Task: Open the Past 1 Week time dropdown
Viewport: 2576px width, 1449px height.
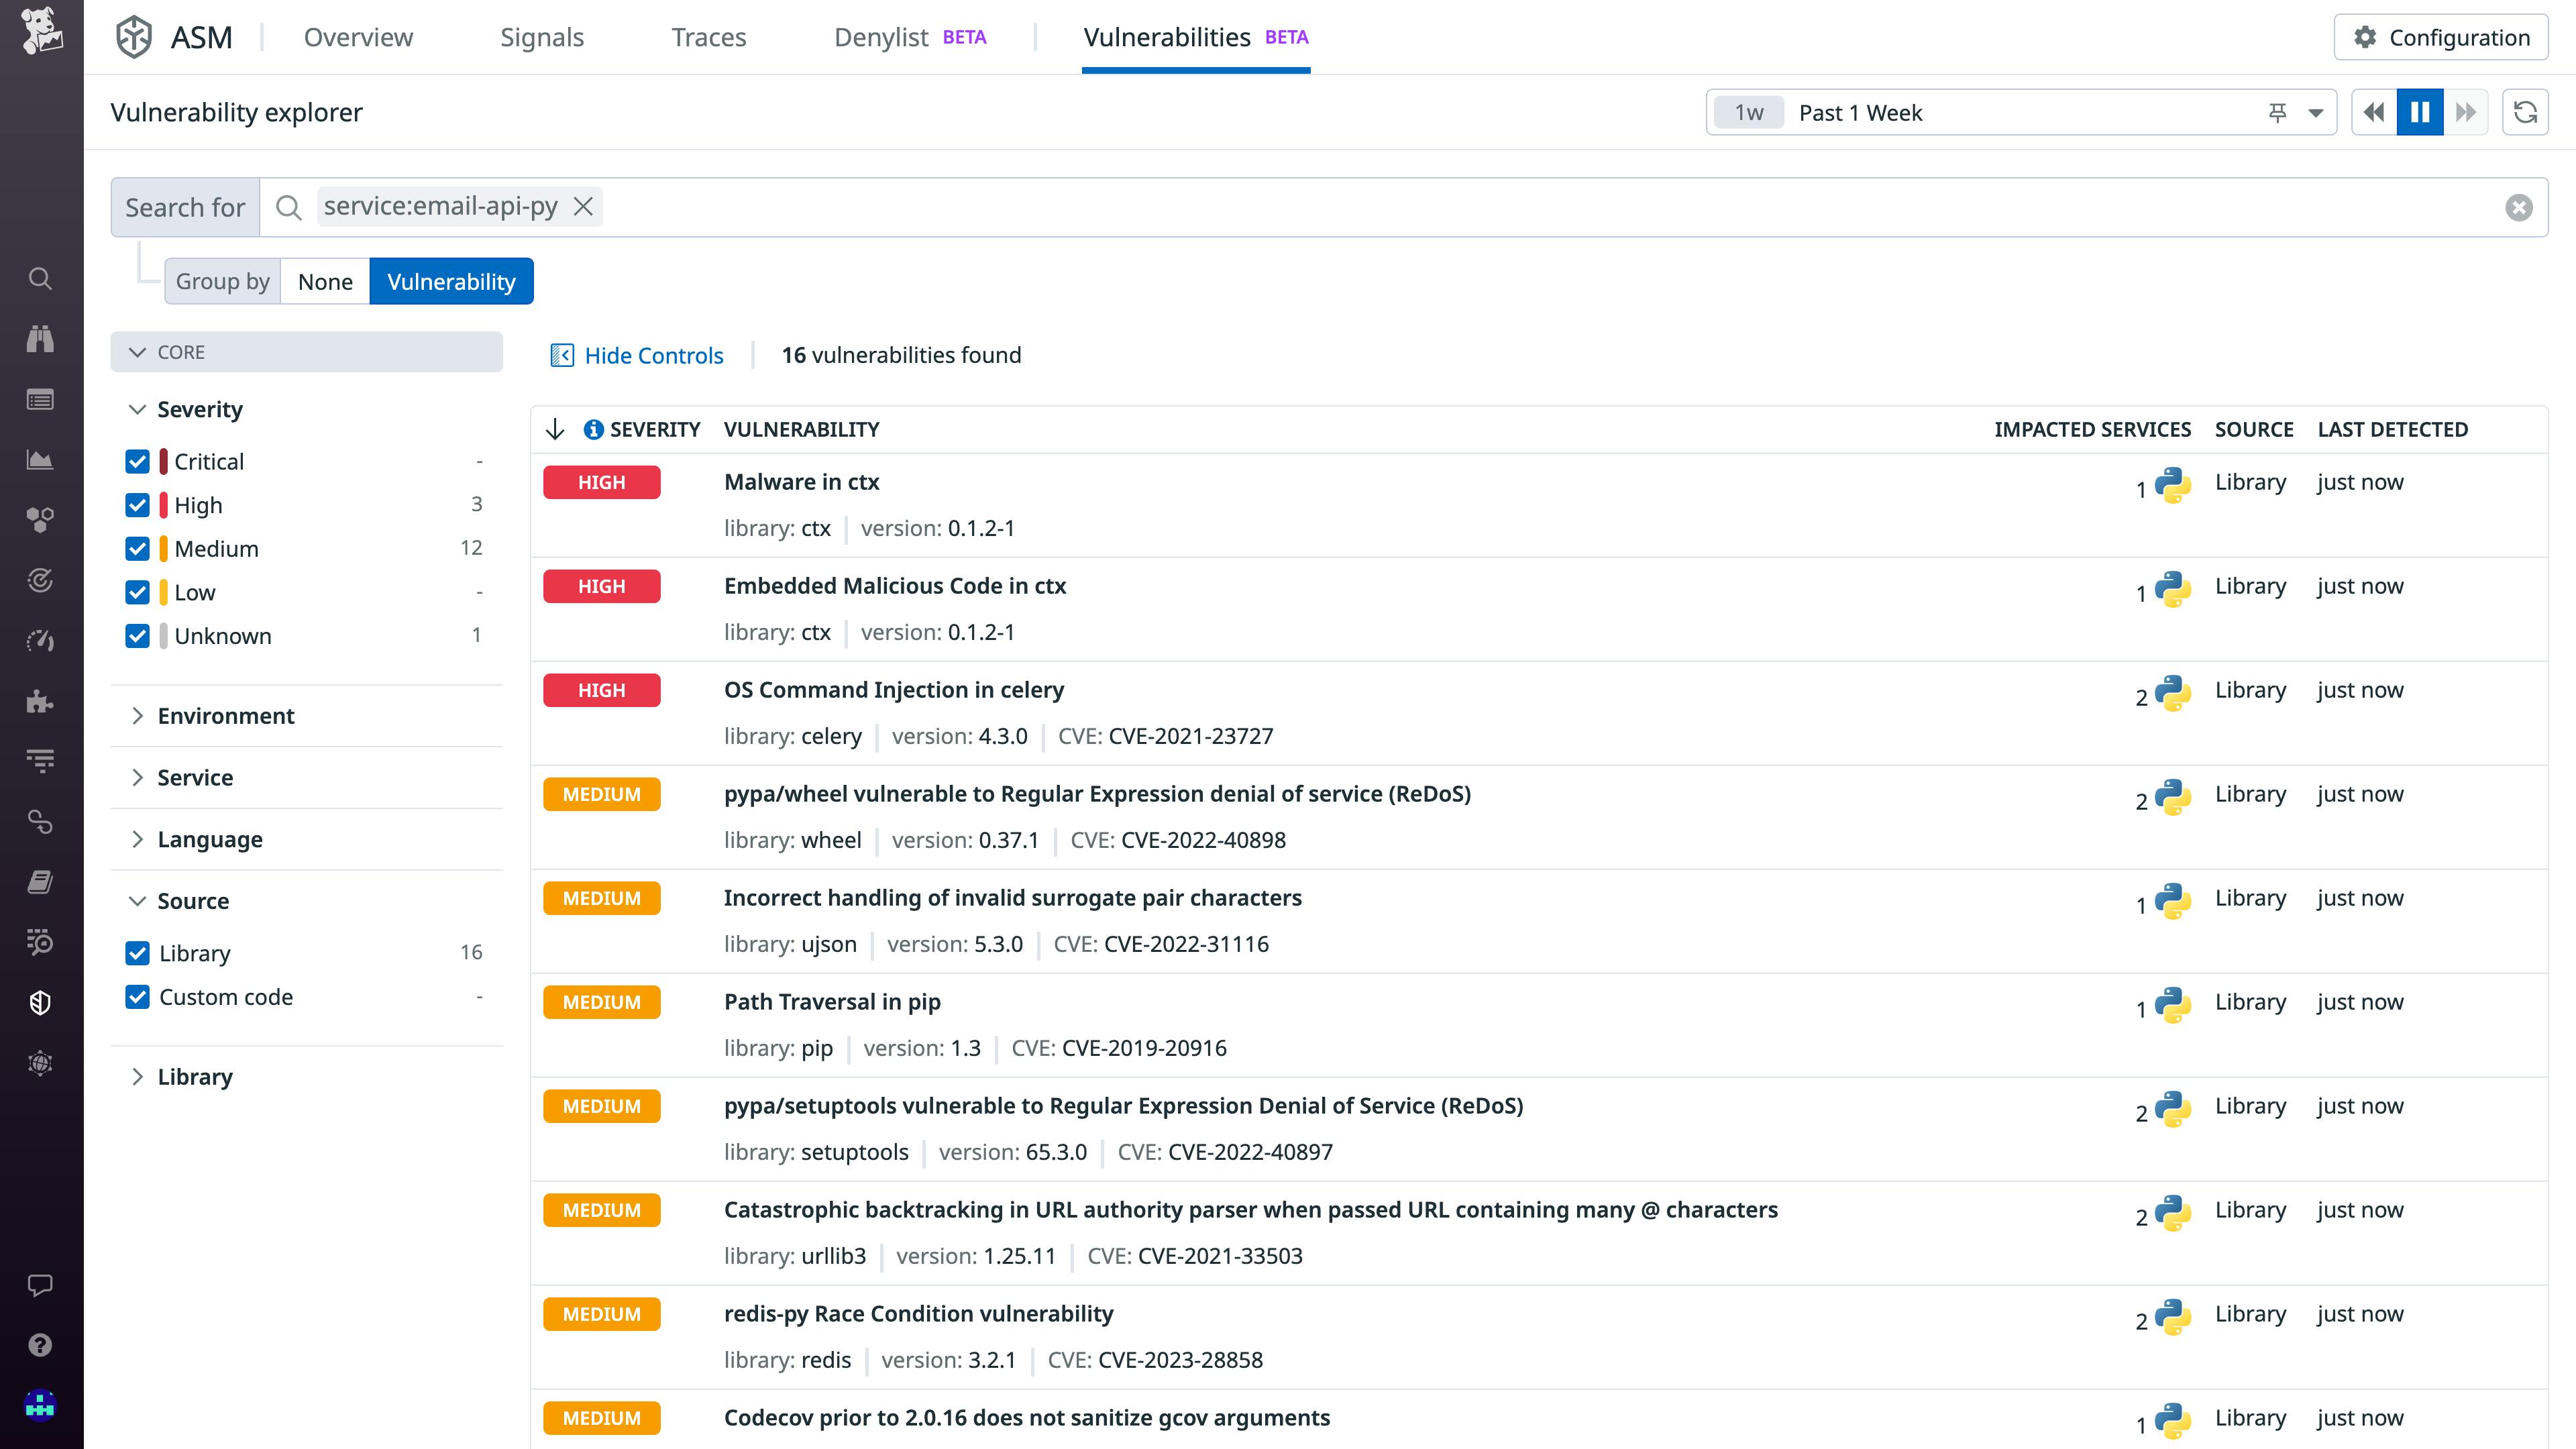Action: [x=2314, y=113]
